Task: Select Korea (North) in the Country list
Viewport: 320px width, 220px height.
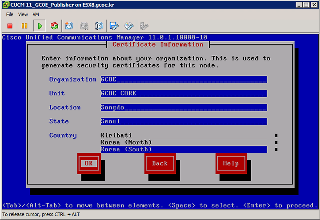Action: click(x=184, y=142)
